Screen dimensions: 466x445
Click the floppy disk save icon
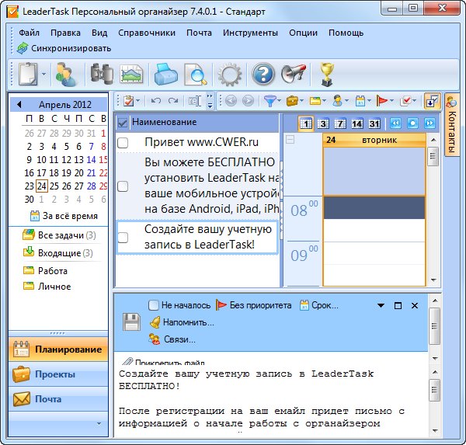pyautogui.click(x=131, y=322)
